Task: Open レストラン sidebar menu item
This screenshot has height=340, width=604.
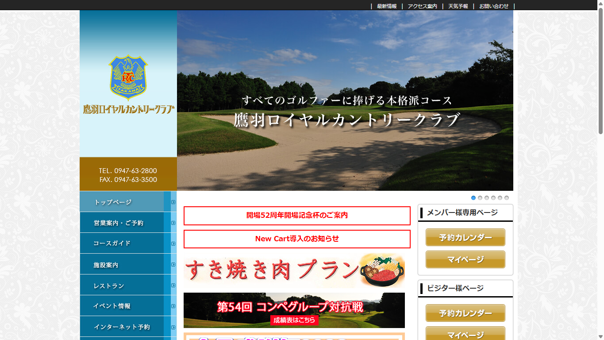Action: point(128,285)
